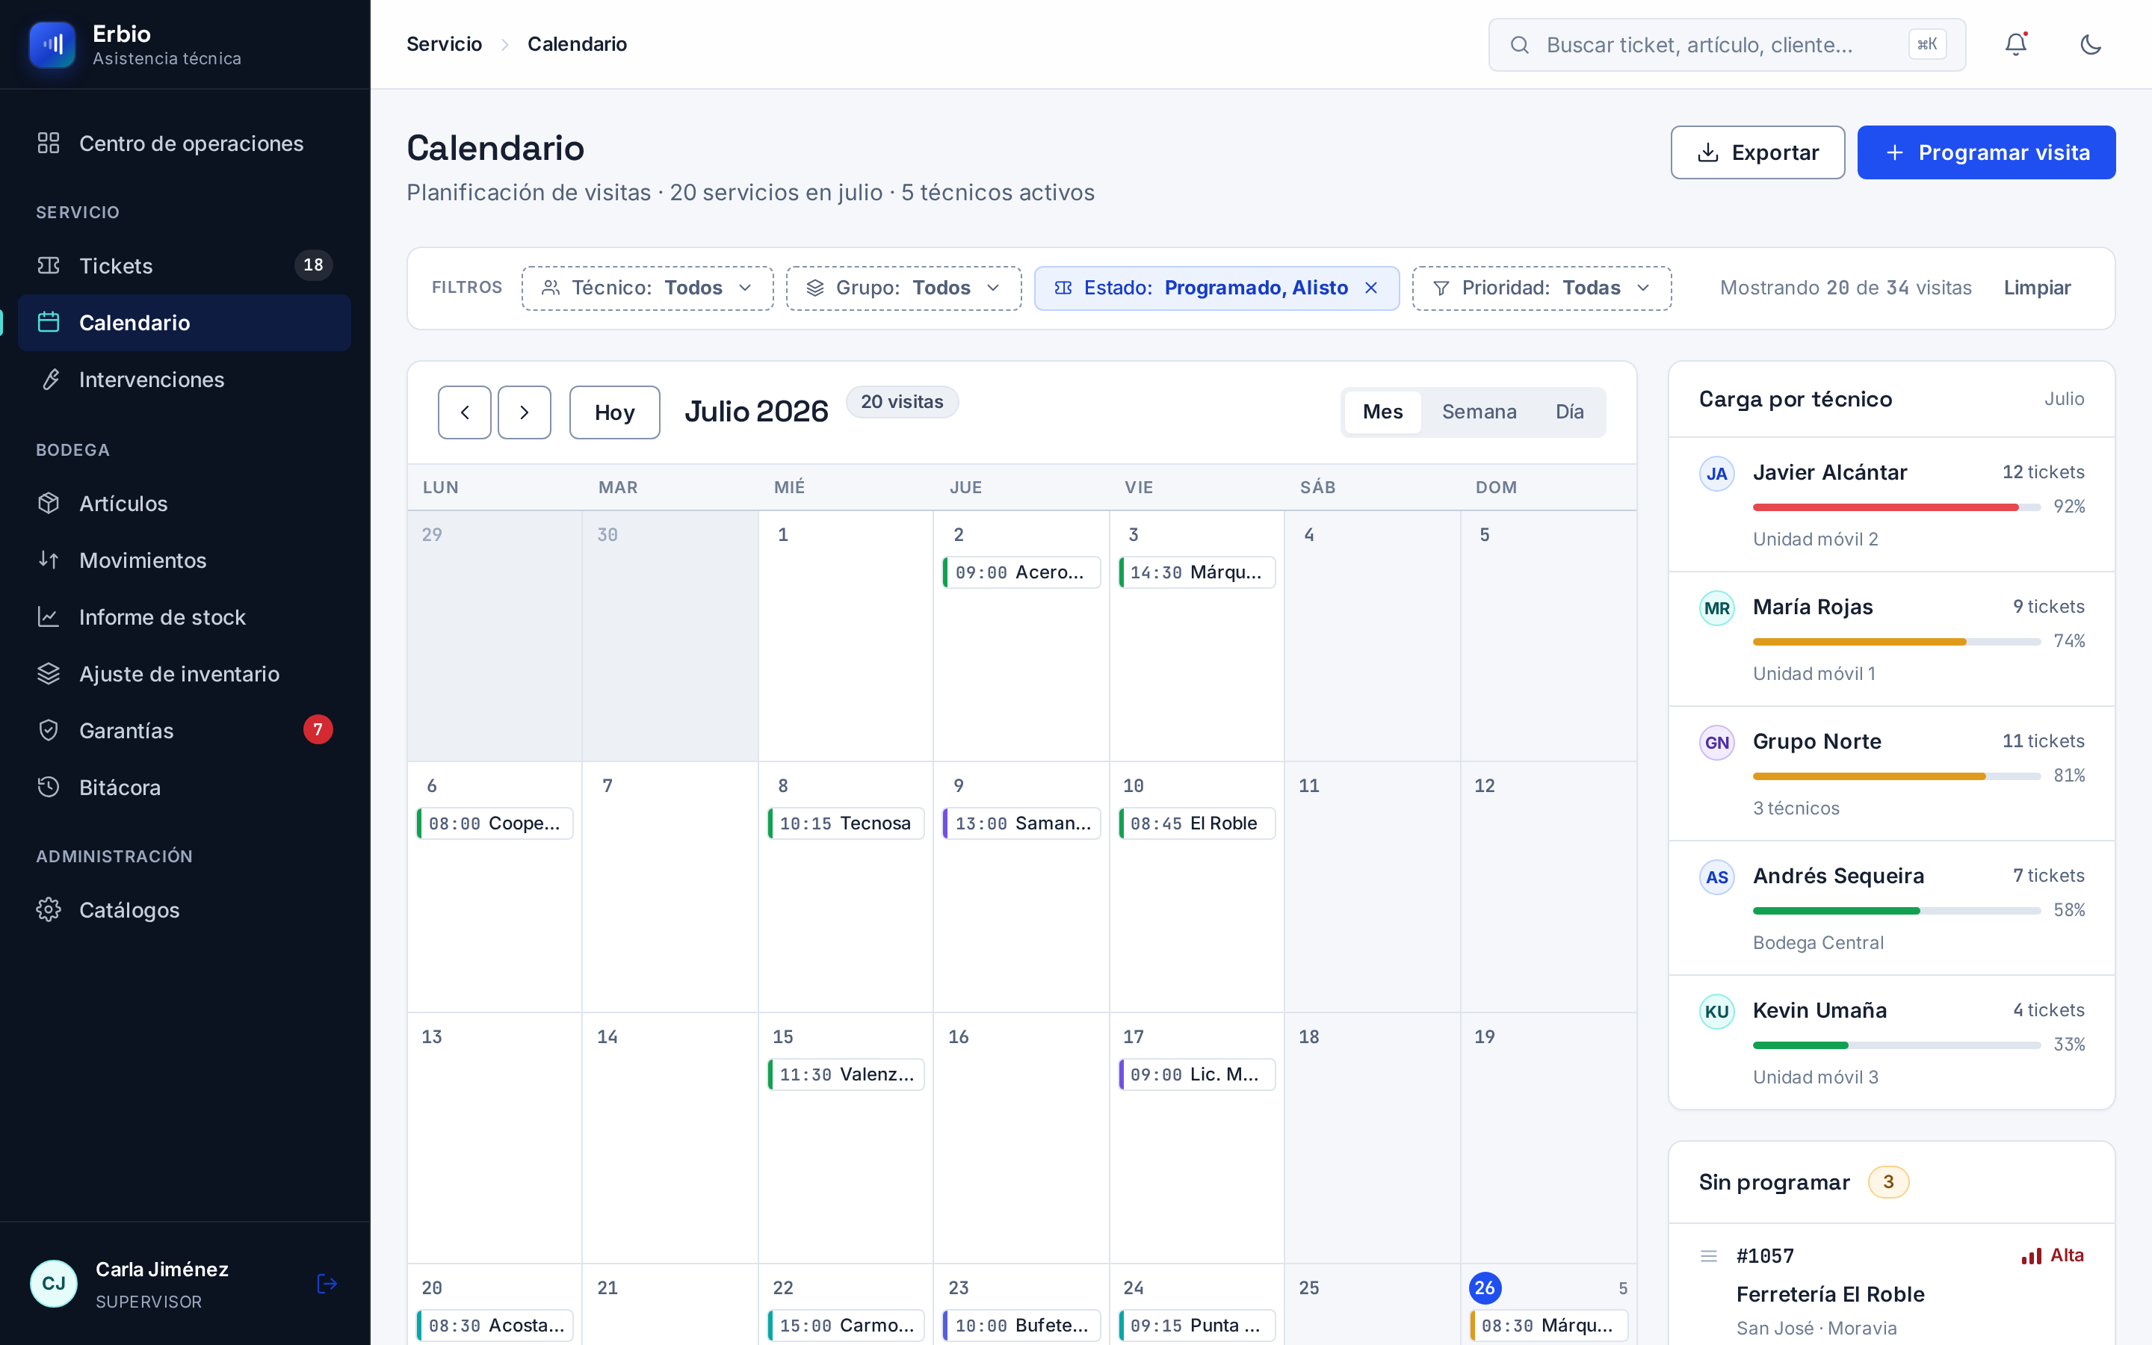Select Calendario in sidebar

tap(184, 322)
